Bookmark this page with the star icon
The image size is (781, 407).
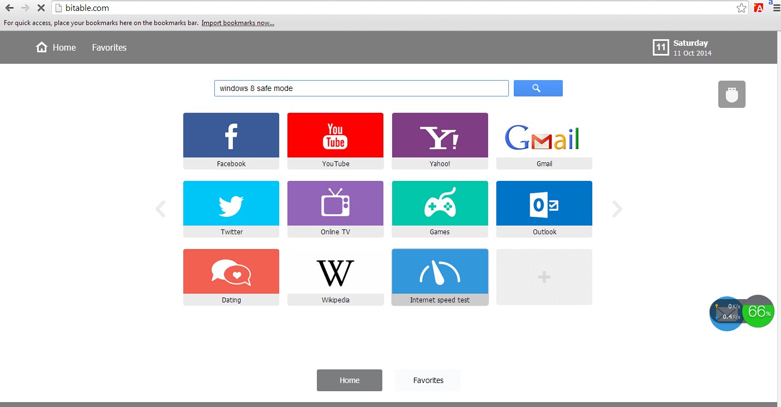pyautogui.click(x=741, y=8)
